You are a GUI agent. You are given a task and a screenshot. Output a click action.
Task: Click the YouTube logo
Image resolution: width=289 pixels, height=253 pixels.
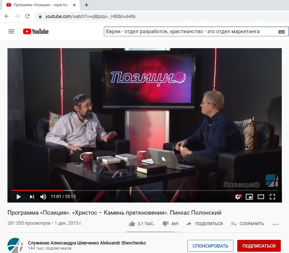coord(36,31)
